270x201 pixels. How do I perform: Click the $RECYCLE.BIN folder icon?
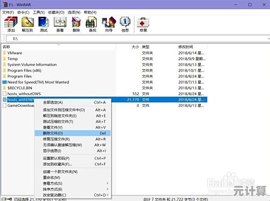(4, 88)
